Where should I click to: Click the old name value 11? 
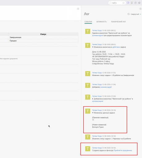[x=93, y=120]
